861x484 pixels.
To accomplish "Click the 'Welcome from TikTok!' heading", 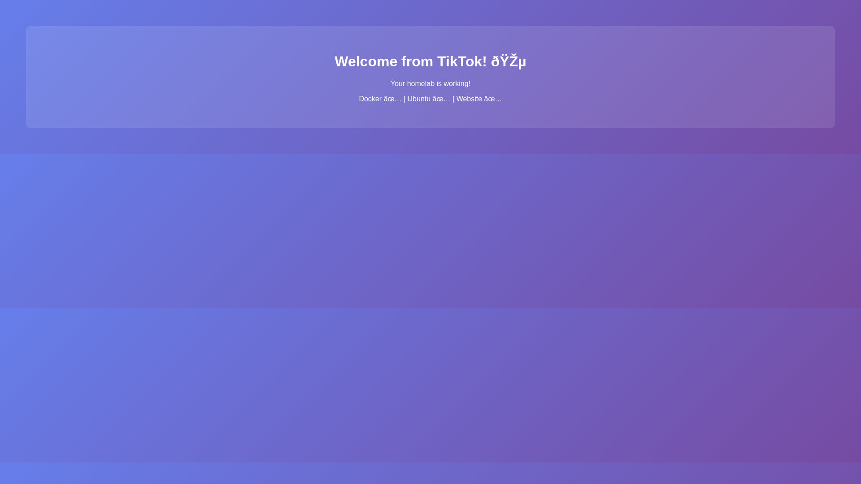I will tap(430, 61).
